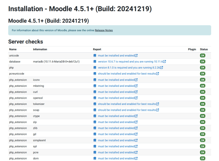Click the book icon in unicode row

click(x=95, y=56)
